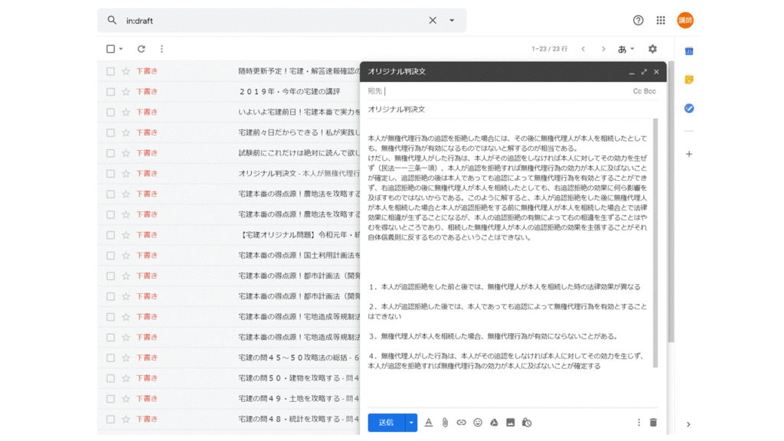Expand the collapsed side panel chevron
This screenshot has height=441, width=784.
pyautogui.click(x=688, y=424)
